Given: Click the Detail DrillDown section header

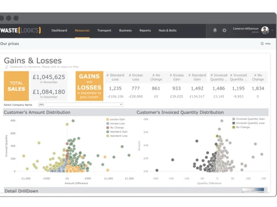Looking at the screenshot, I should coord(22,191).
